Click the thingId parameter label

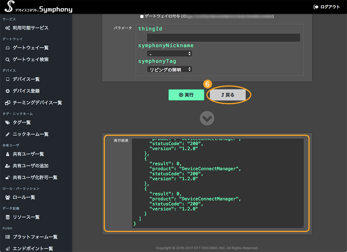pos(150,29)
